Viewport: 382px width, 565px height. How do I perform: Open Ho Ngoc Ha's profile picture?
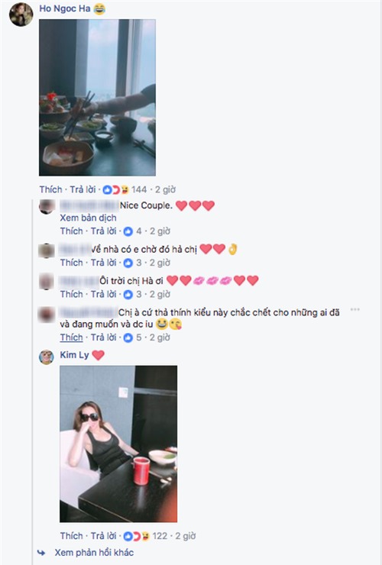pyautogui.click(x=21, y=15)
